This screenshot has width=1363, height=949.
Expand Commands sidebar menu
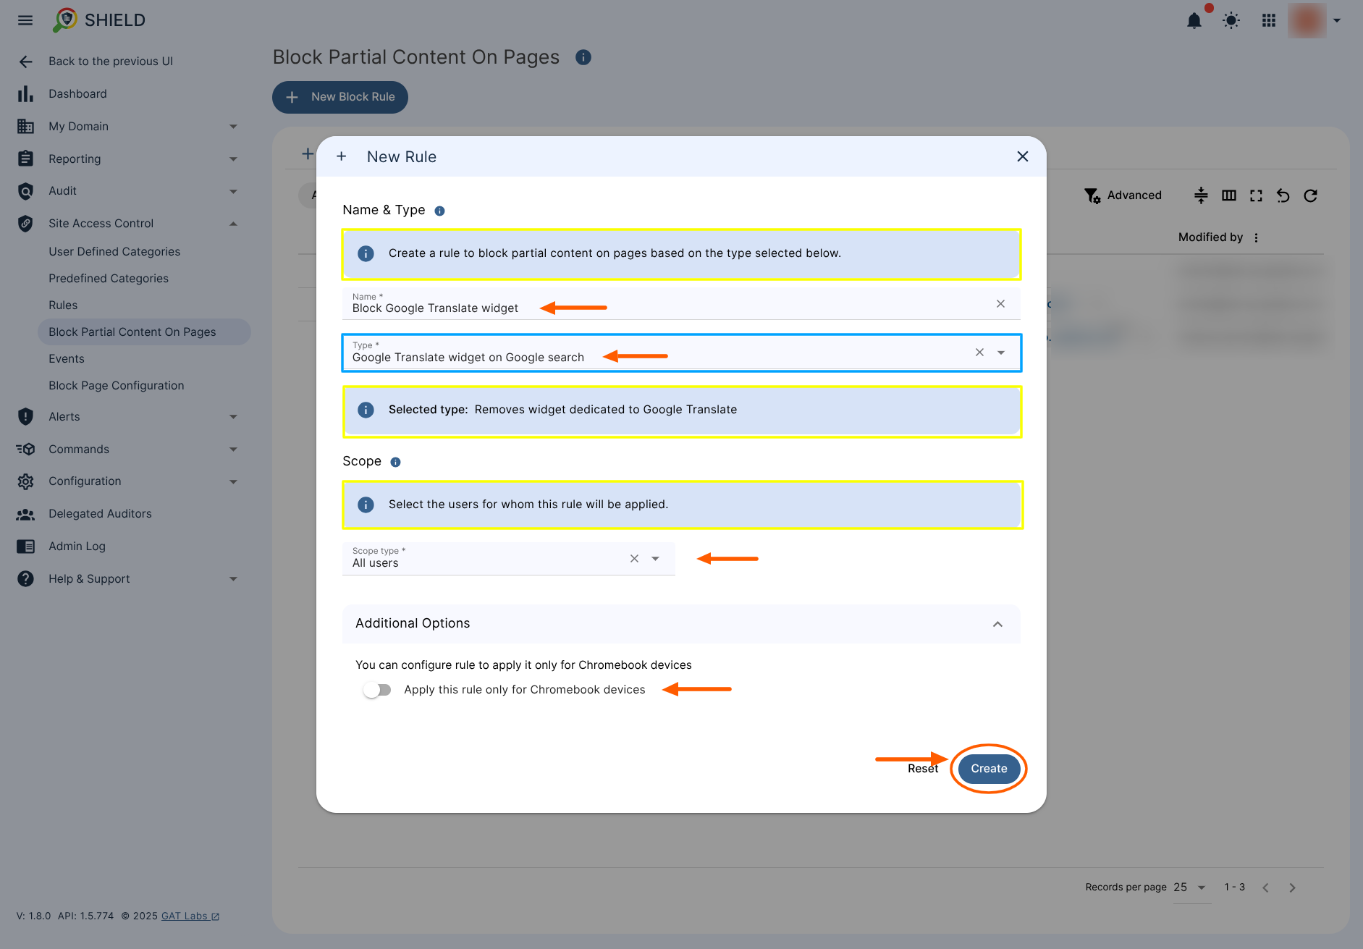point(233,450)
